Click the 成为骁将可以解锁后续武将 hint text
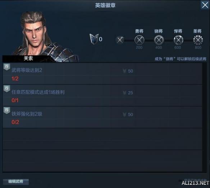Viewport: 210px width, 188px height. click(181, 59)
